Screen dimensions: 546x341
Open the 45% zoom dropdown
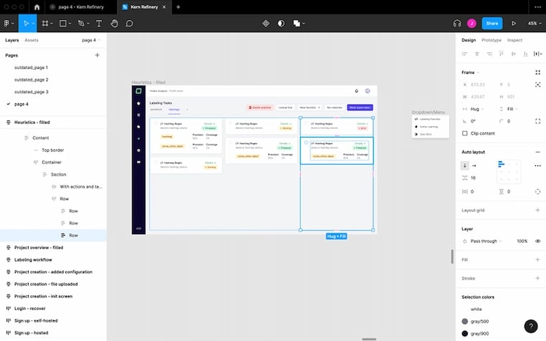[x=535, y=23]
